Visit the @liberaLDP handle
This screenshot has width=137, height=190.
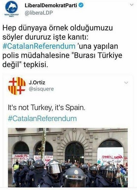pyautogui.click(x=39, y=13)
